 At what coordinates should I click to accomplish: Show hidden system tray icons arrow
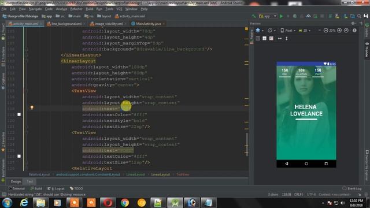tap(323, 203)
